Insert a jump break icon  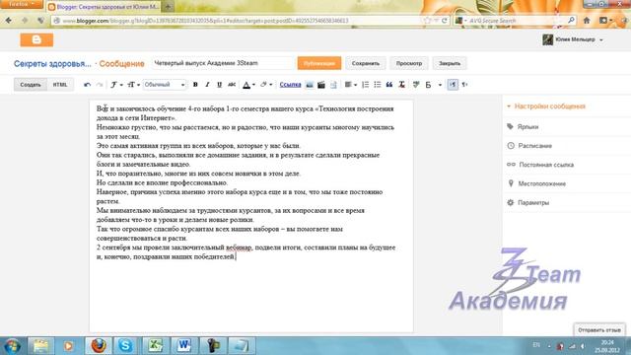click(x=333, y=85)
